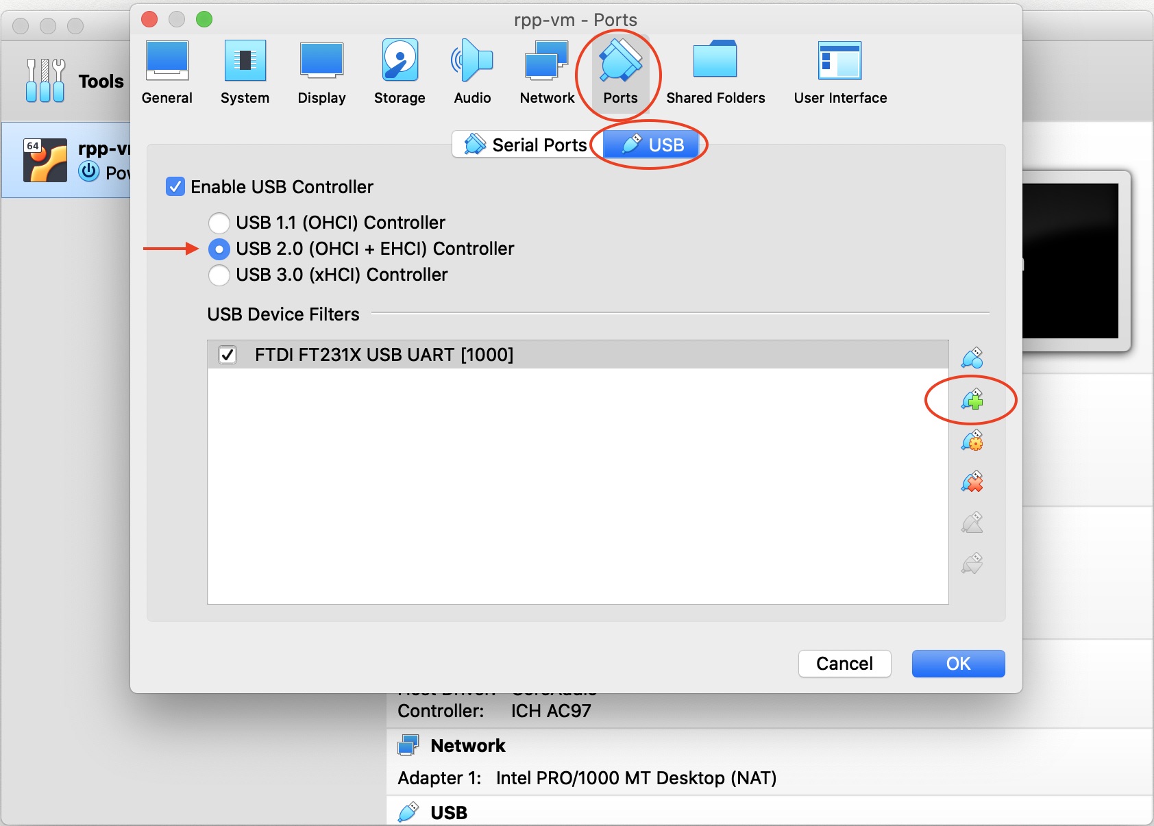1154x826 pixels.
Task: Open the Network settings section
Action: pos(547,73)
